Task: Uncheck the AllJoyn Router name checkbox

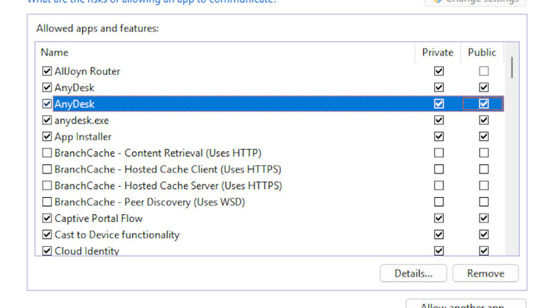Action: (x=47, y=71)
